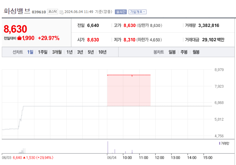The width and height of the screenshot is (236, 165).
Task: Switch to the 1년 chart period
Action: pyautogui.click(x=70, y=52)
